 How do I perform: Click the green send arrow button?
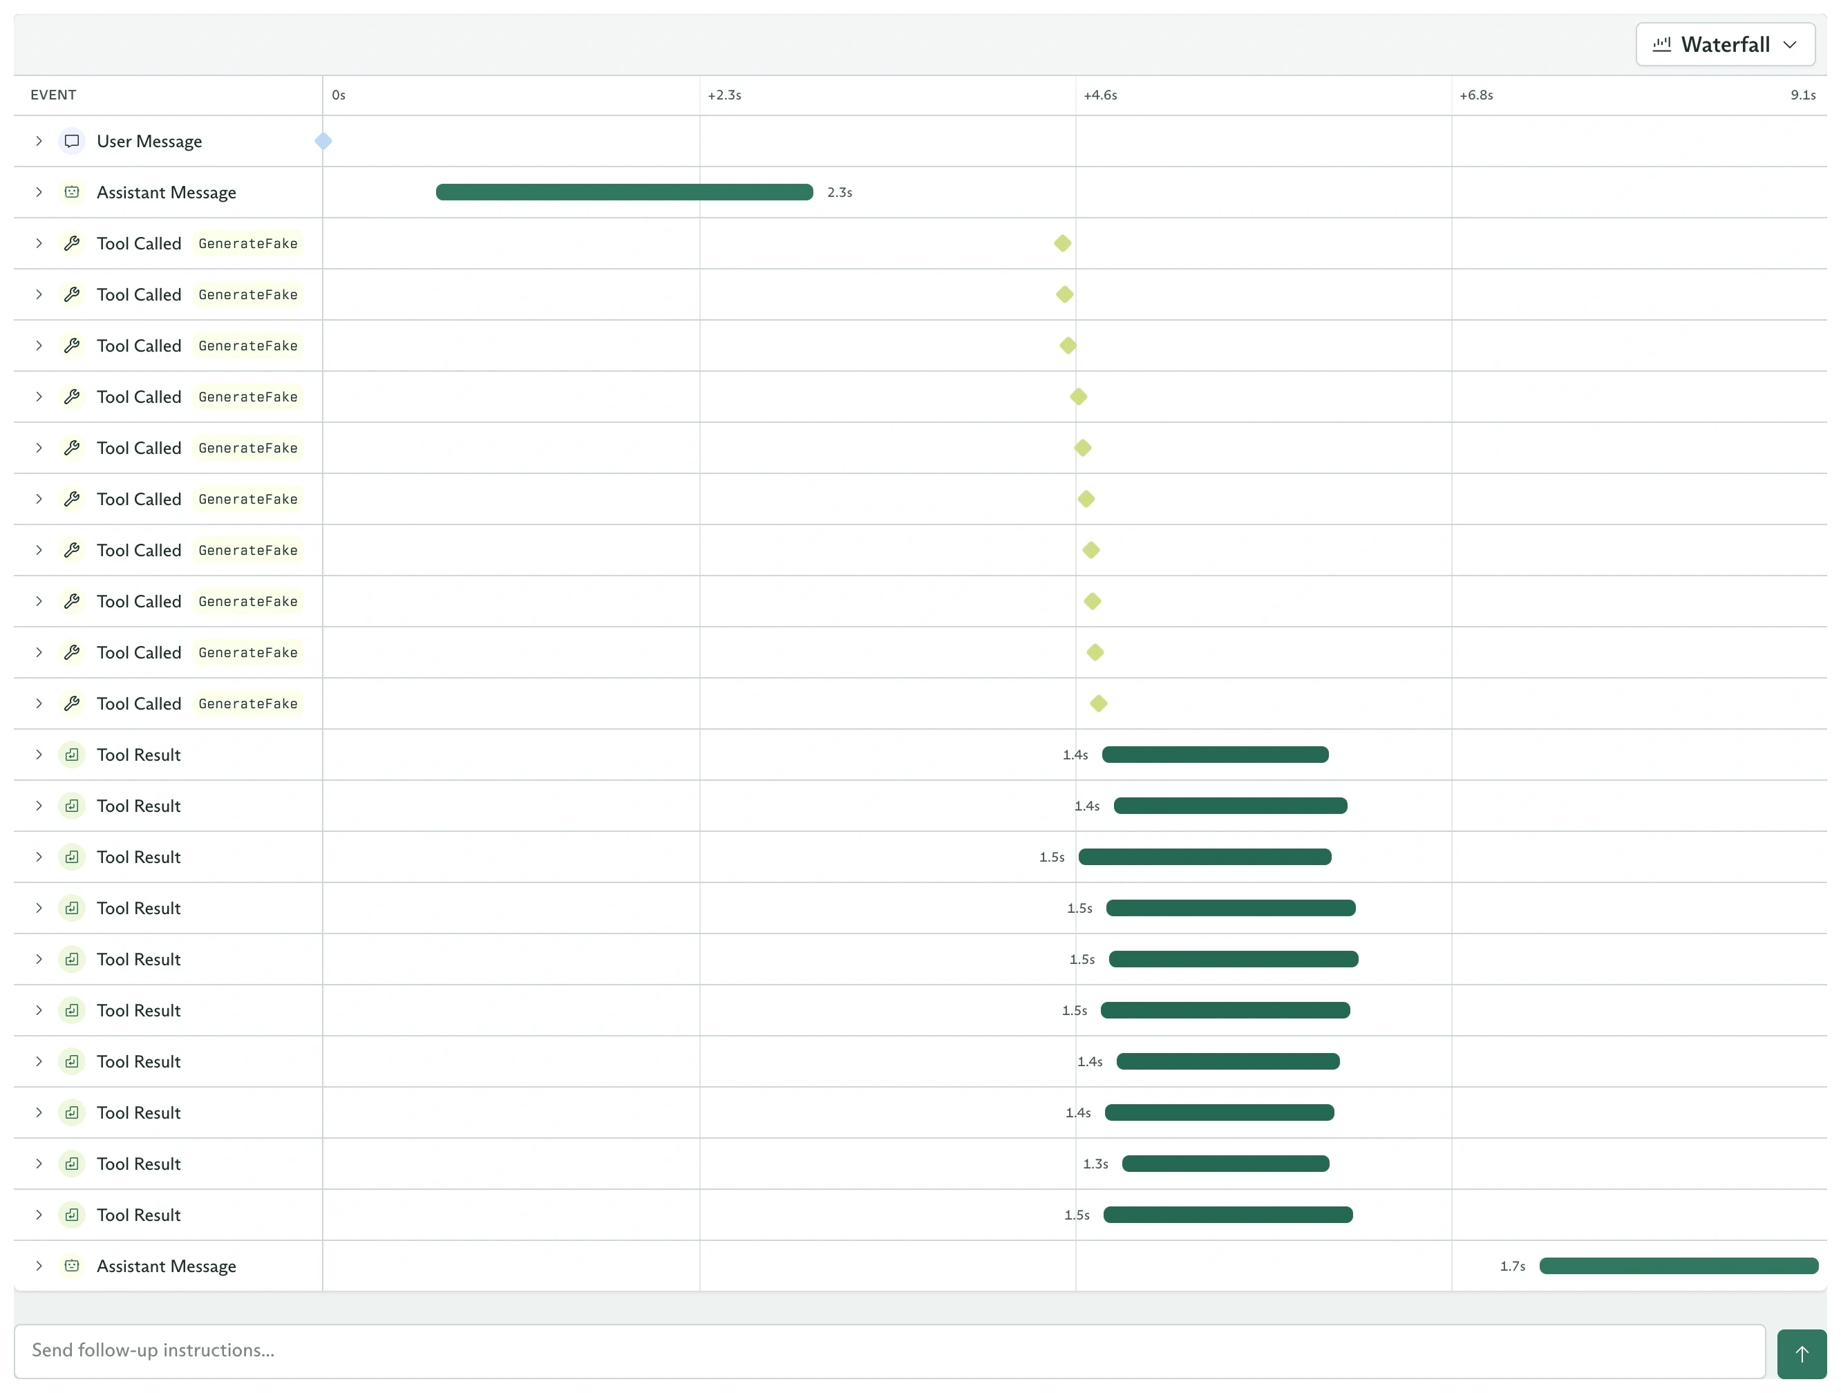1802,1354
